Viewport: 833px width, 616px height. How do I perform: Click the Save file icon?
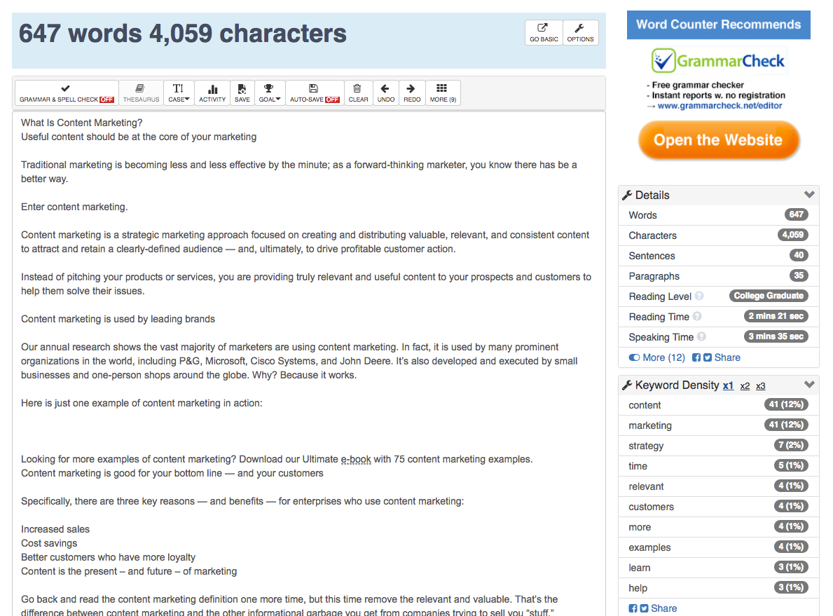242,93
